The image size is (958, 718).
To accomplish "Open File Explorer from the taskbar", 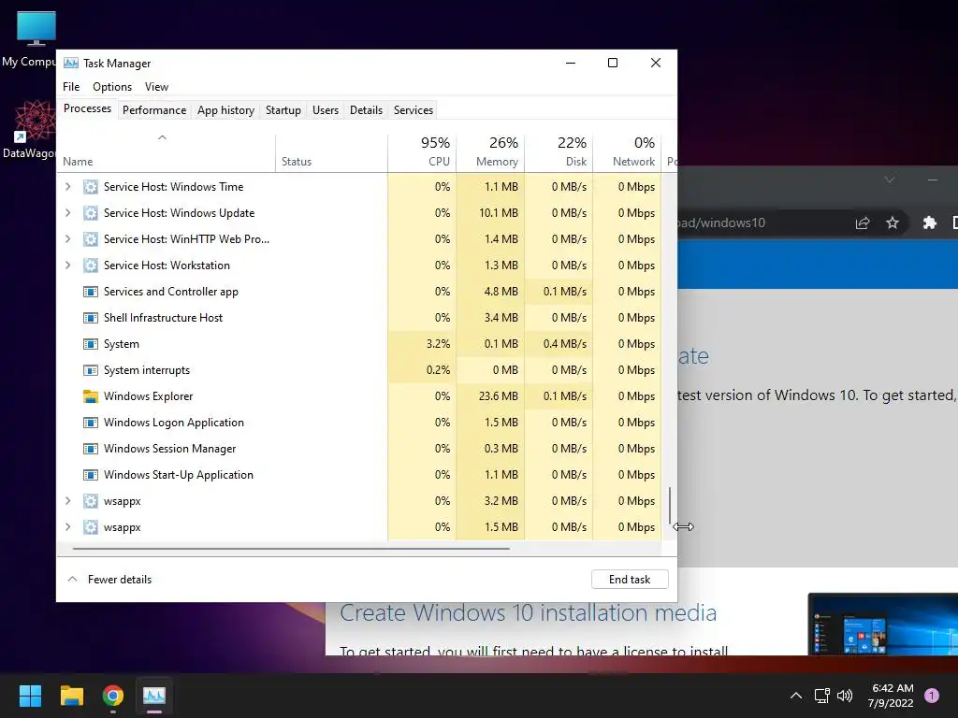I will coord(71,696).
